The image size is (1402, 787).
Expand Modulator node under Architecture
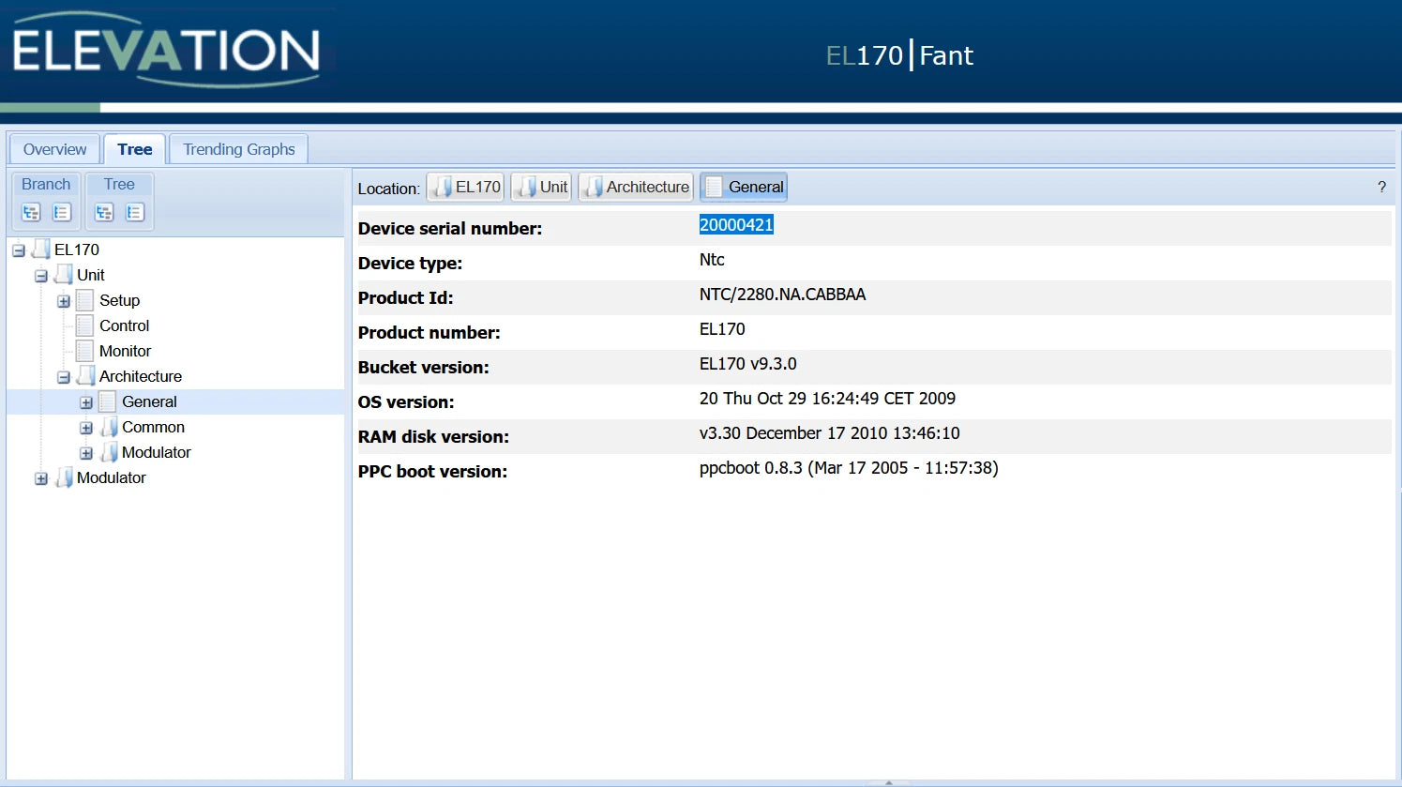click(x=86, y=453)
